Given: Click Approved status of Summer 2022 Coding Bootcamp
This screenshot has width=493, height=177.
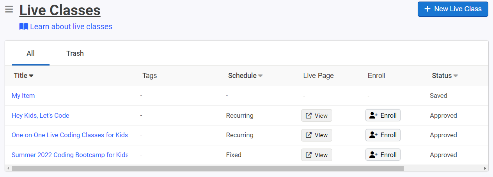Looking at the screenshot, I should [443, 155].
